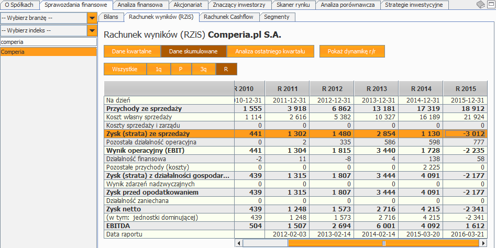Open the '-- Wybierz indeks --' combo box

[x=48, y=31]
